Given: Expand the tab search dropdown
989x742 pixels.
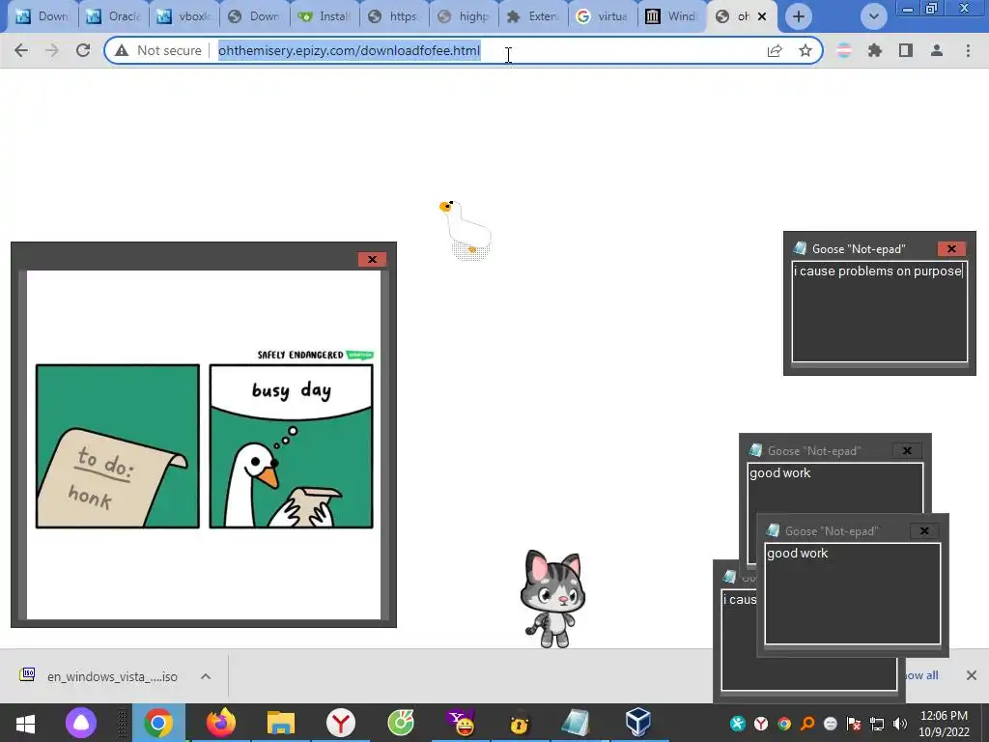Looking at the screenshot, I should (x=873, y=16).
